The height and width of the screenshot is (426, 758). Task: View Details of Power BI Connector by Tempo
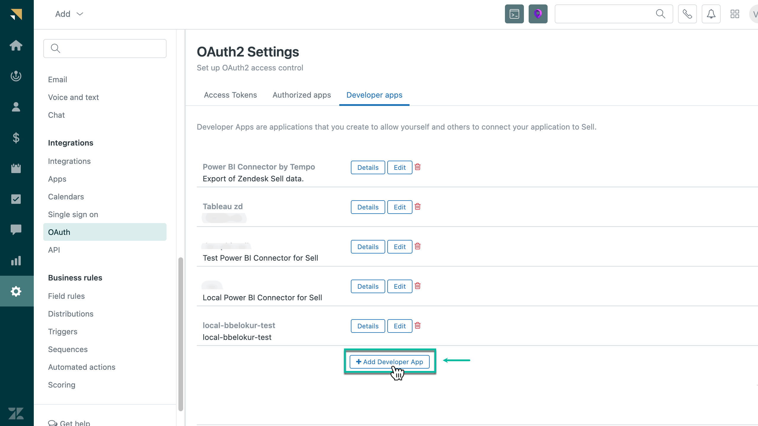coord(367,167)
